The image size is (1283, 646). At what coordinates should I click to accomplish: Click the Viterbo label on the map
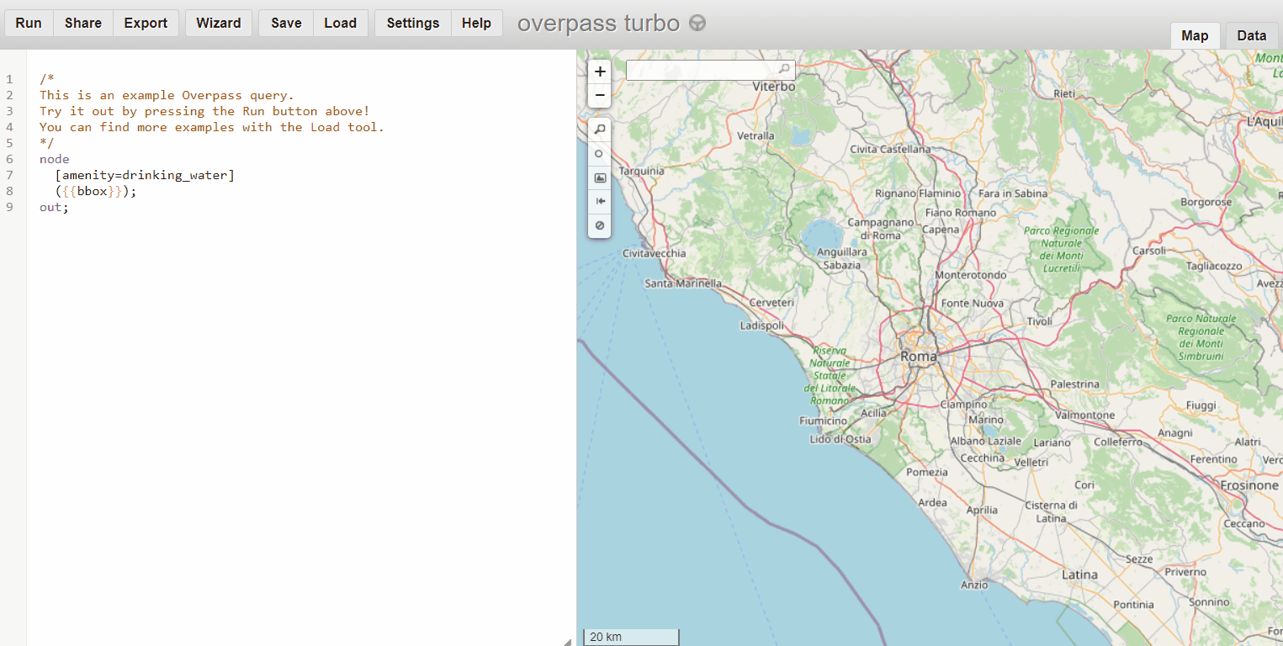click(774, 86)
